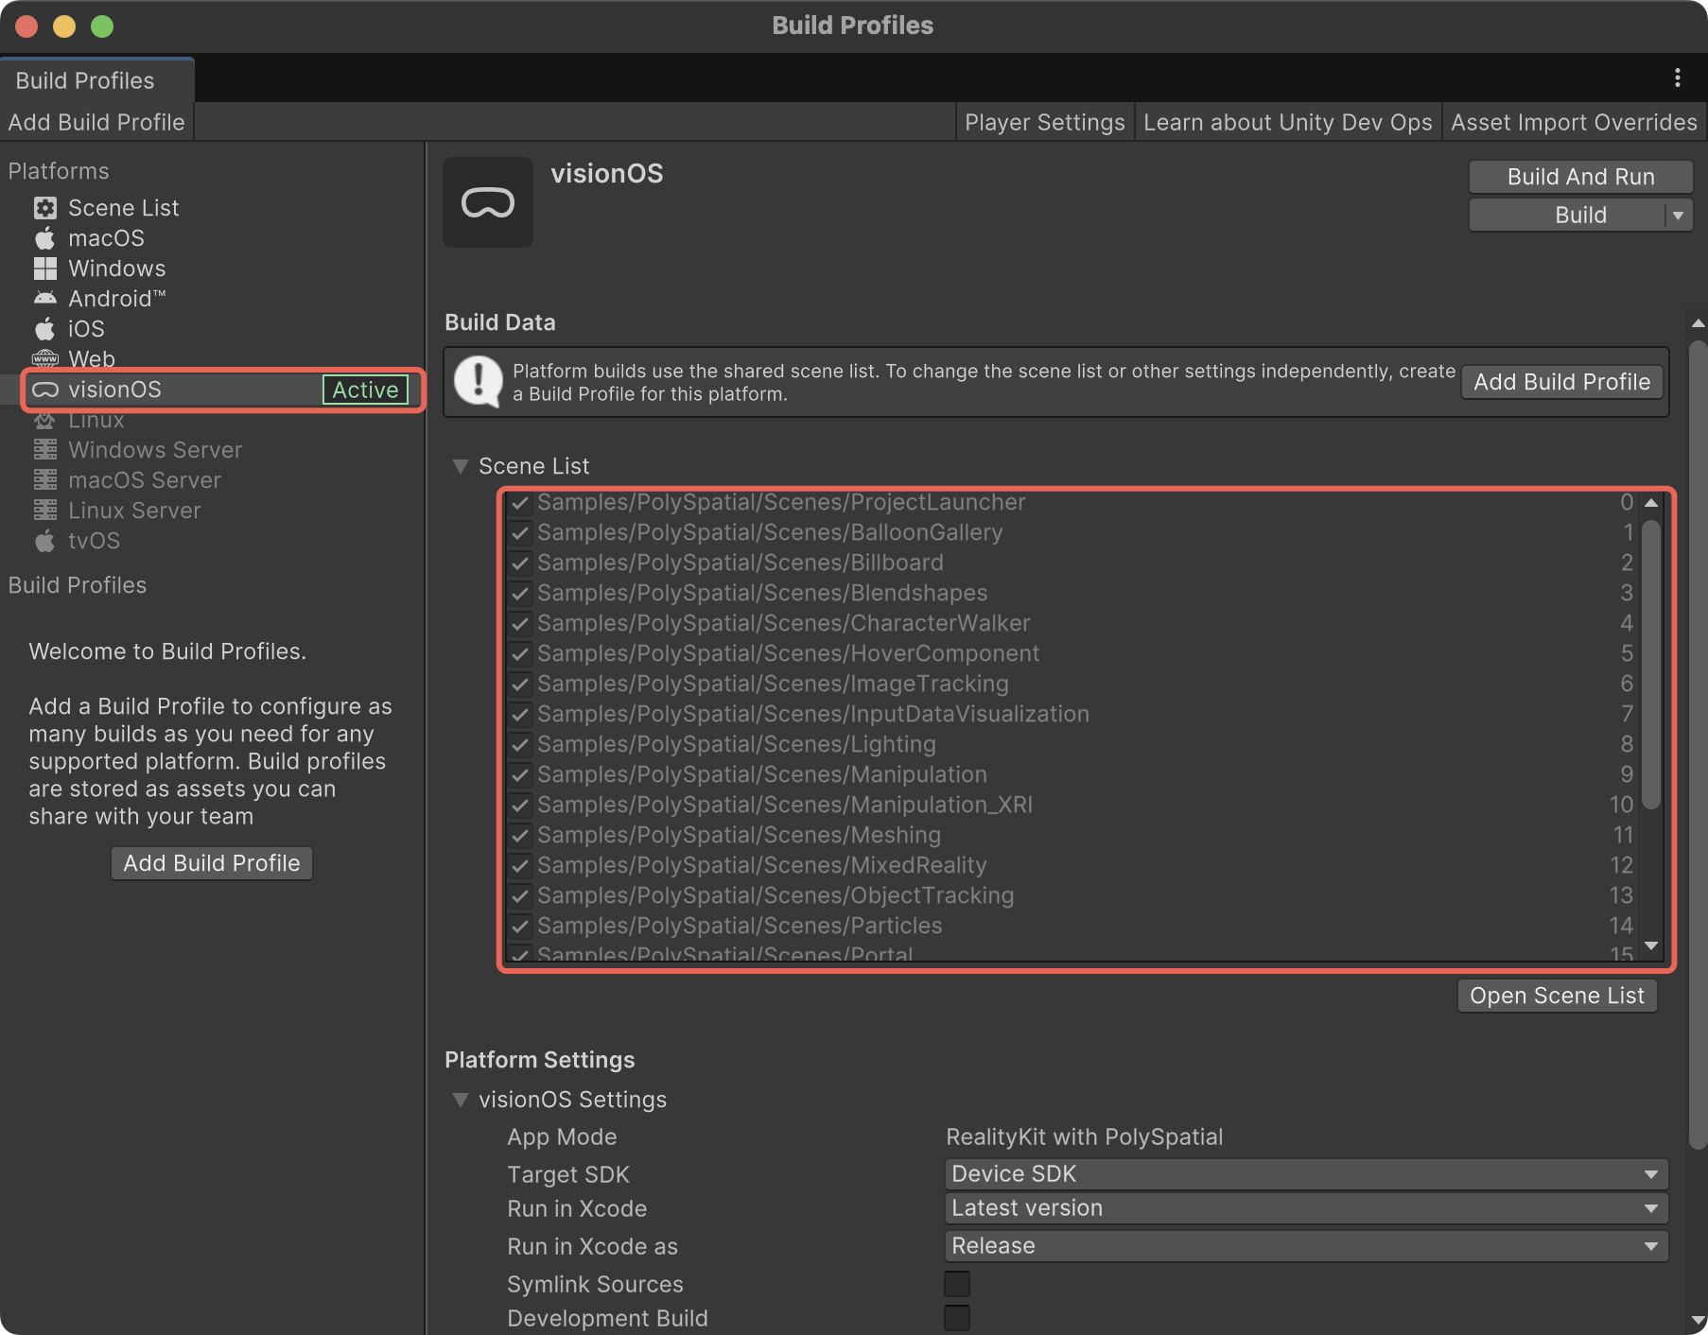Click the scene list scroll down arrow
Viewport: 1708px width, 1335px height.
(x=1651, y=945)
